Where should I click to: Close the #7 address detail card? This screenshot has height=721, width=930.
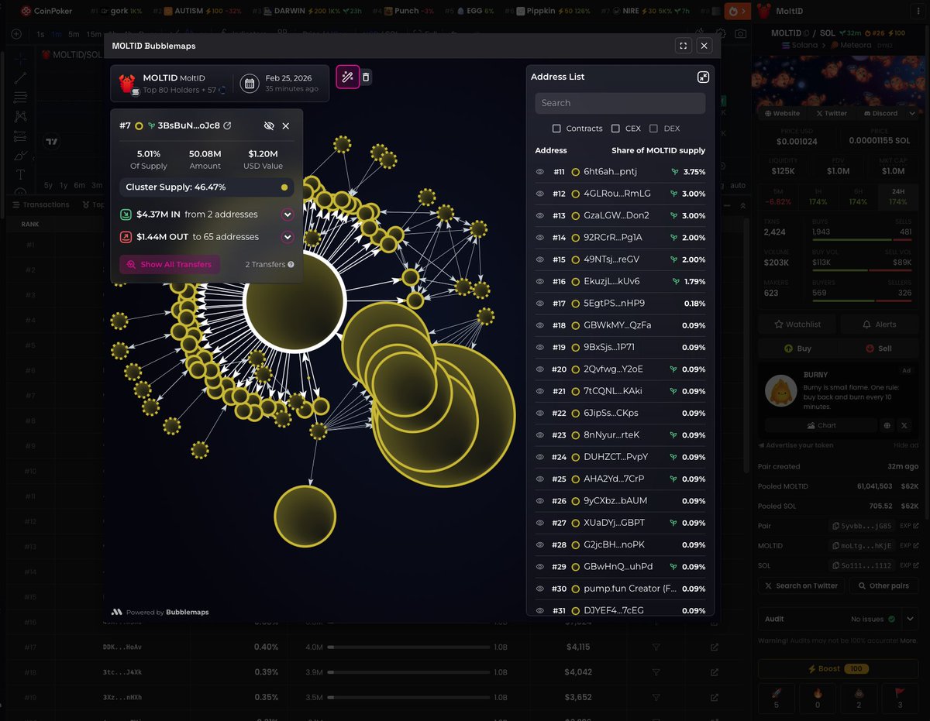(x=286, y=125)
